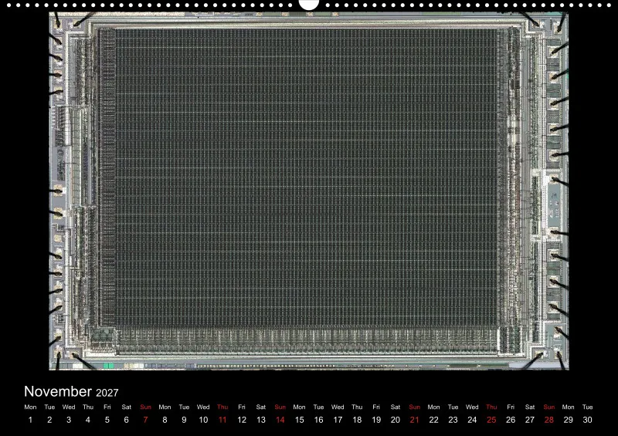Select Thursday the 25th

click(x=491, y=420)
